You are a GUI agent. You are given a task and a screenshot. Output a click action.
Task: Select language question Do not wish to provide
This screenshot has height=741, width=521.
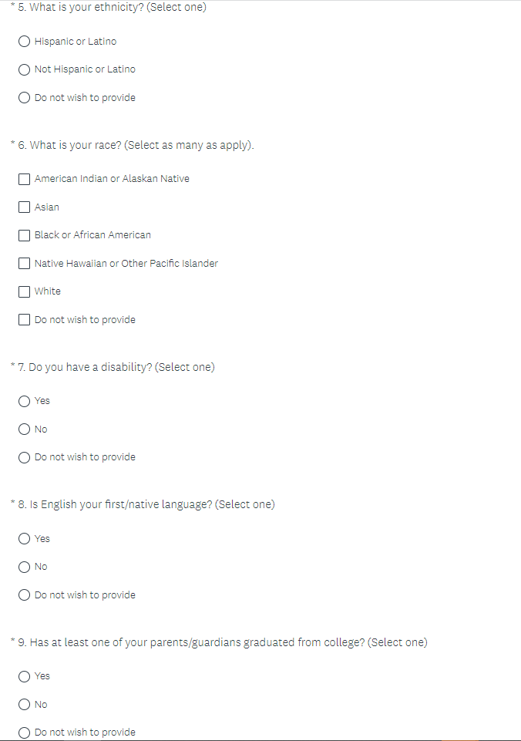coord(25,595)
